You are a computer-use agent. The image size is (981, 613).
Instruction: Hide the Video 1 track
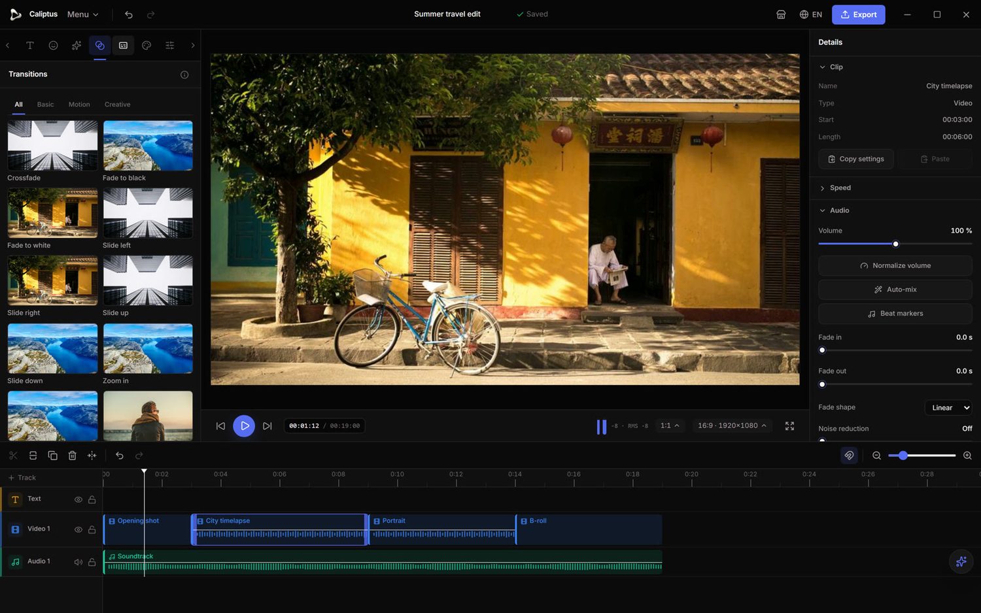[78, 529]
